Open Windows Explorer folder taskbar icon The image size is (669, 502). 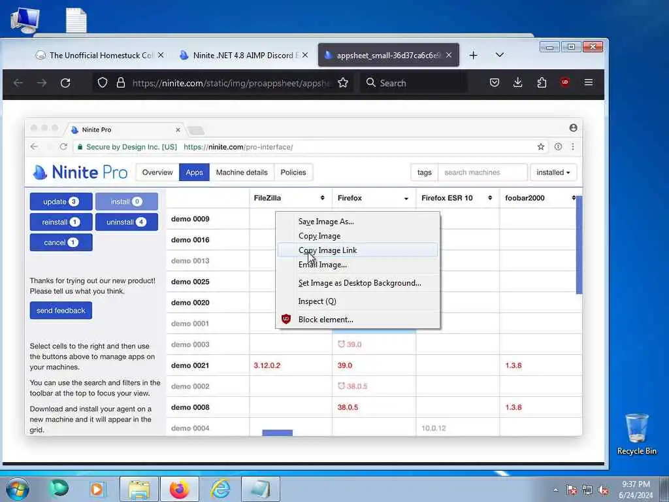(x=139, y=489)
